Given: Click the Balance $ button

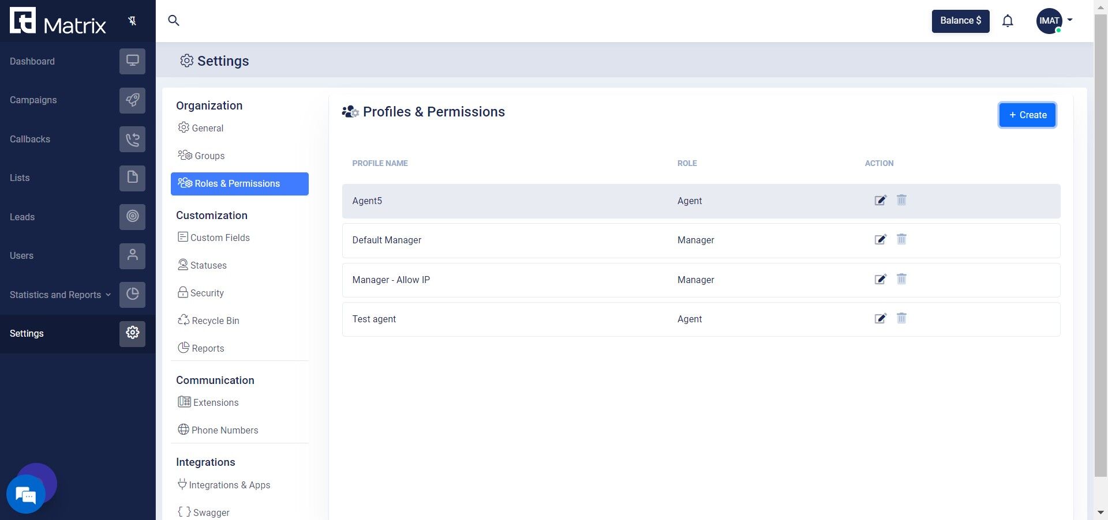Looking at the screenshot, I should tap(960, 20).
